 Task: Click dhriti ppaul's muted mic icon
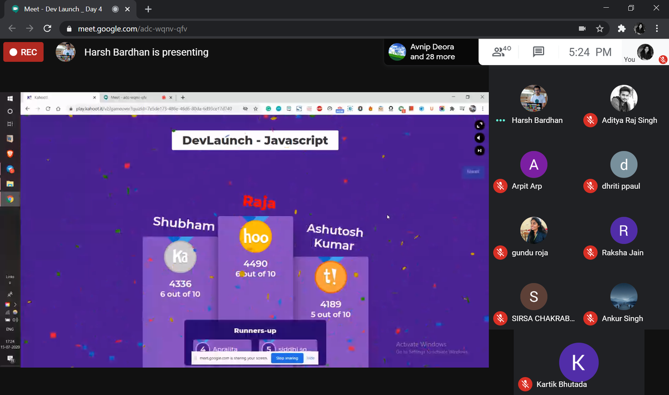coord(590,186)
